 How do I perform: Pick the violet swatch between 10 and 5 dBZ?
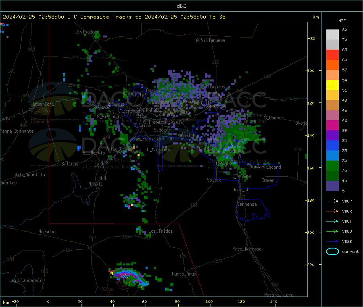[x=332, y=186]
